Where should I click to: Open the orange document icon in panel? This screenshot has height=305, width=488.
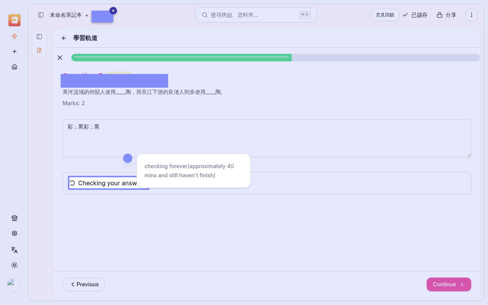[39, 50]
